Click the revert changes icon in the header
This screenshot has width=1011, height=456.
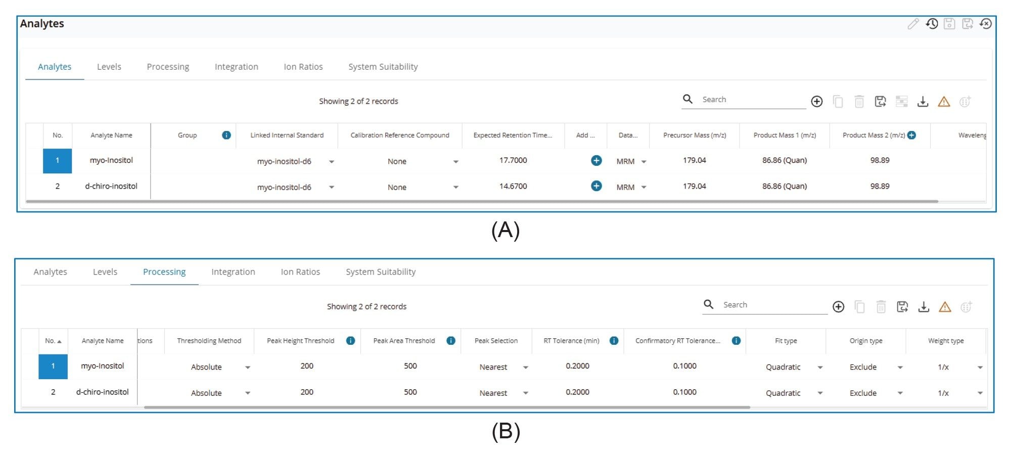[986, 24]
